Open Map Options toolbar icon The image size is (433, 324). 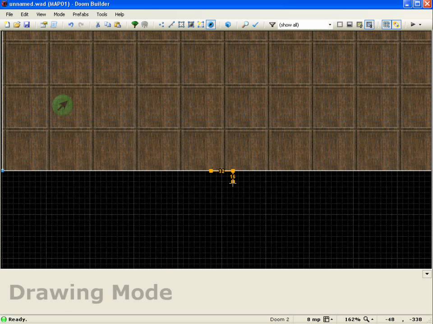(44, 24)
